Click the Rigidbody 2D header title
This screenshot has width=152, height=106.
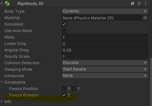tap(30, 4)
